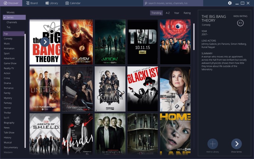Image resolution: width=254 pixels, height=159 pixels.
Task: Filter by Reality-TV genre
Action: [9, 68]
